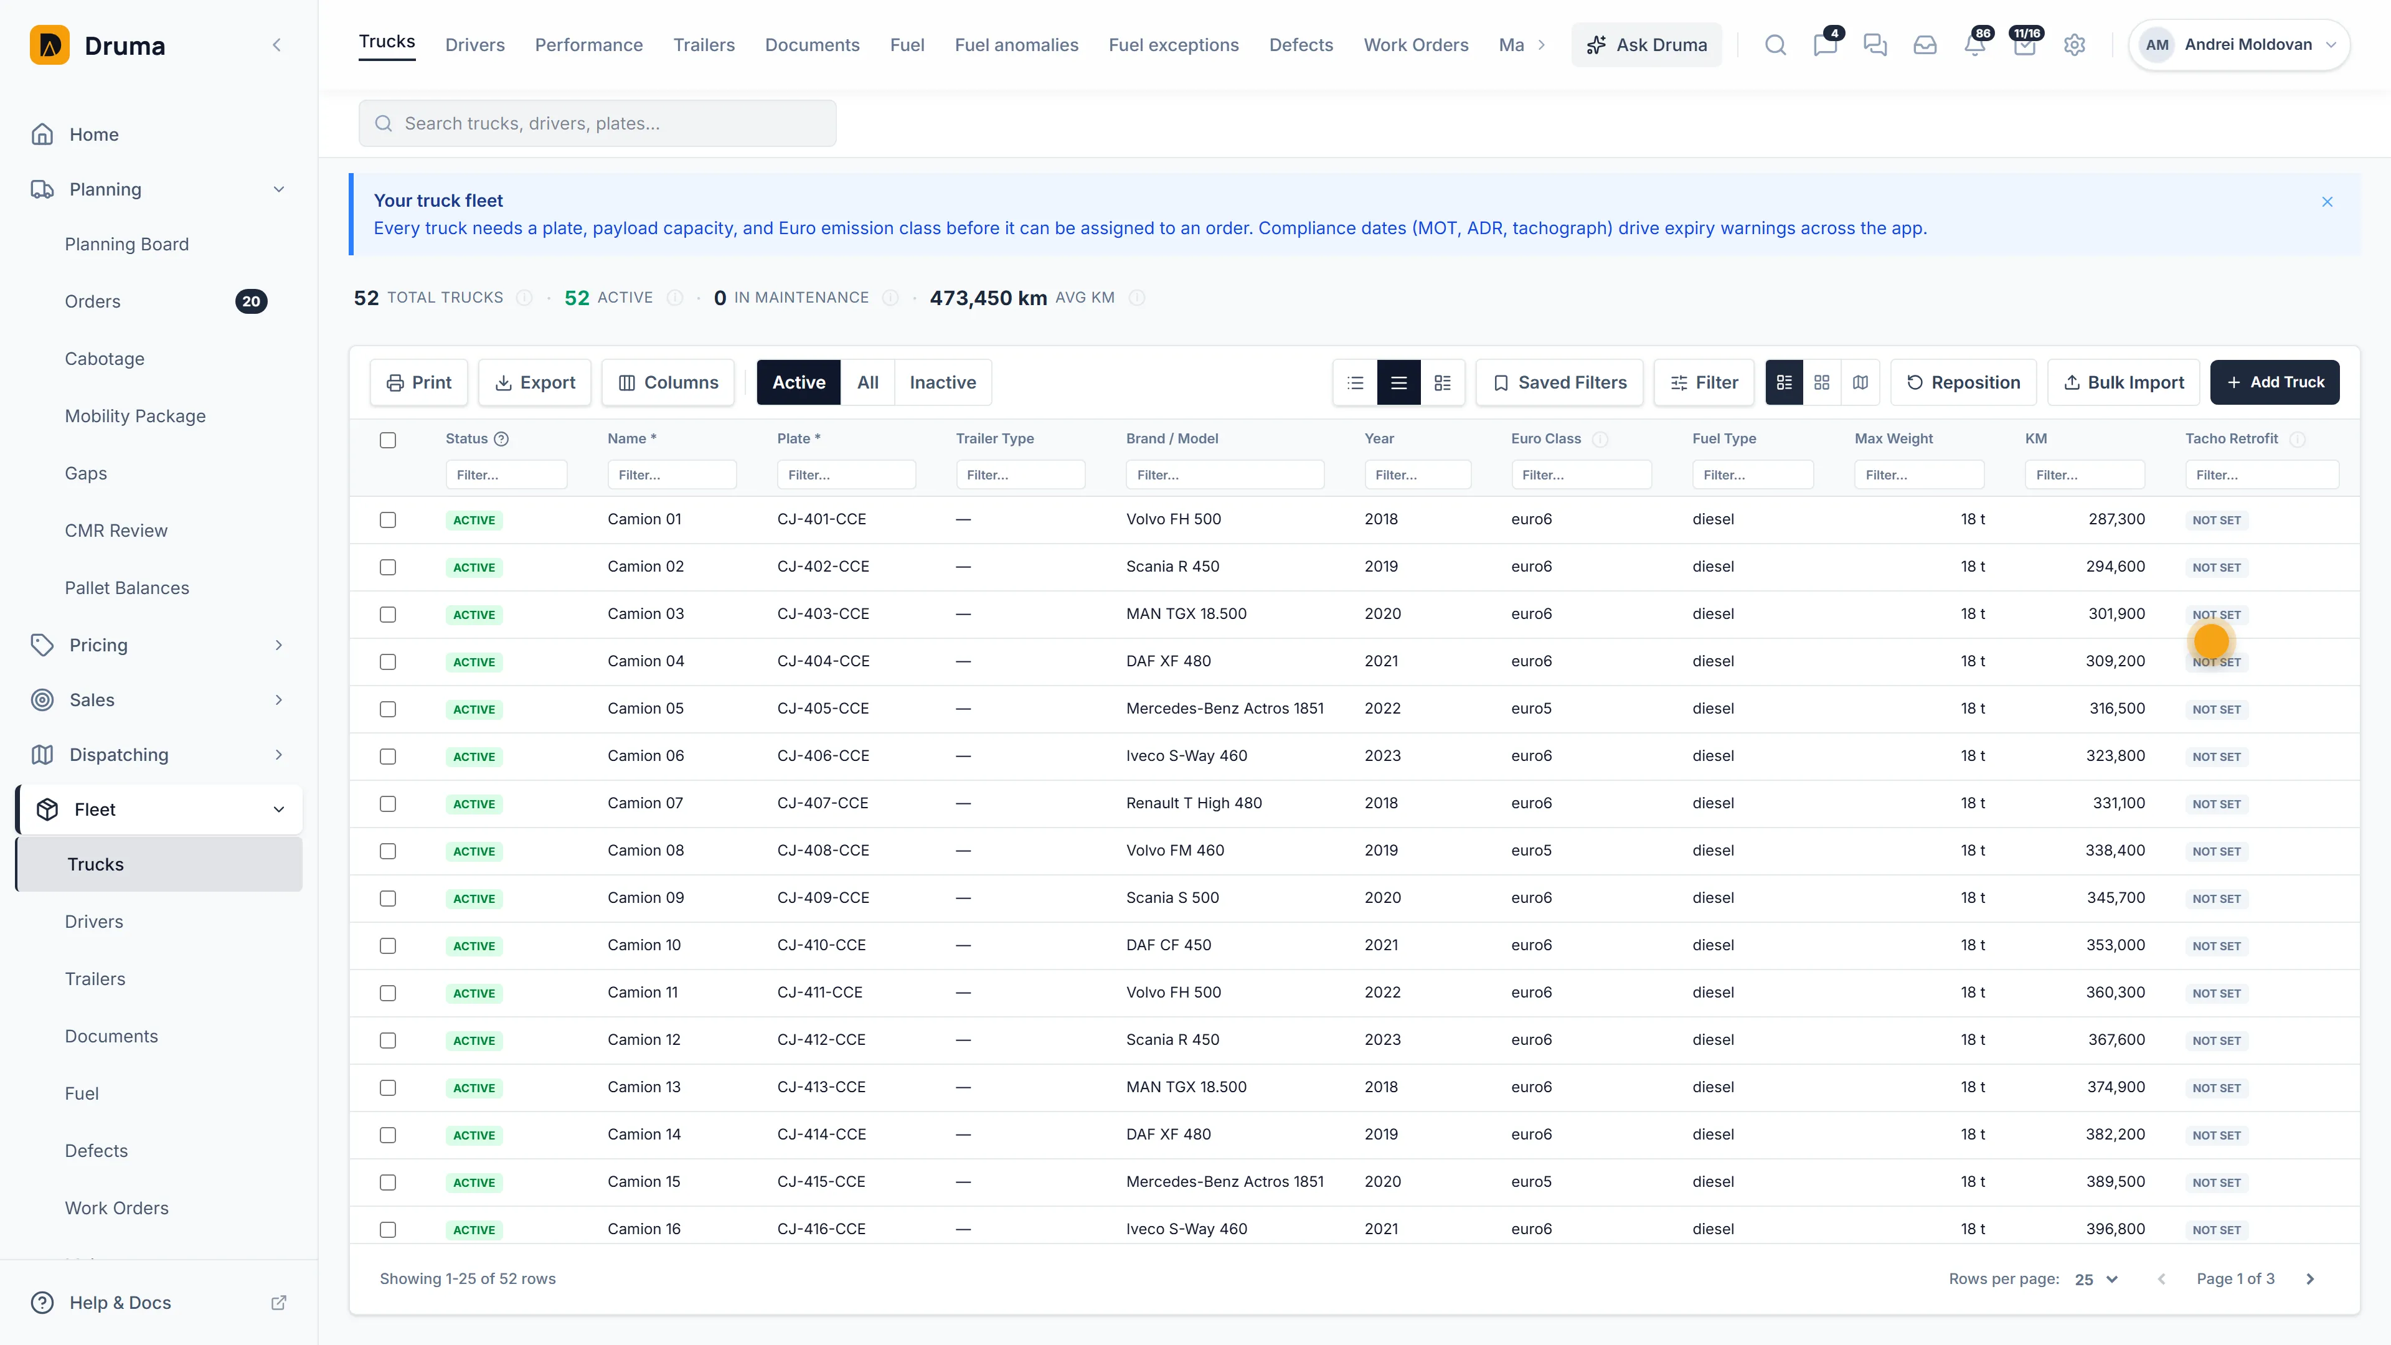
Task: Open the Andrei Moldovan user menu
Action: click(x=2239, y=45)
